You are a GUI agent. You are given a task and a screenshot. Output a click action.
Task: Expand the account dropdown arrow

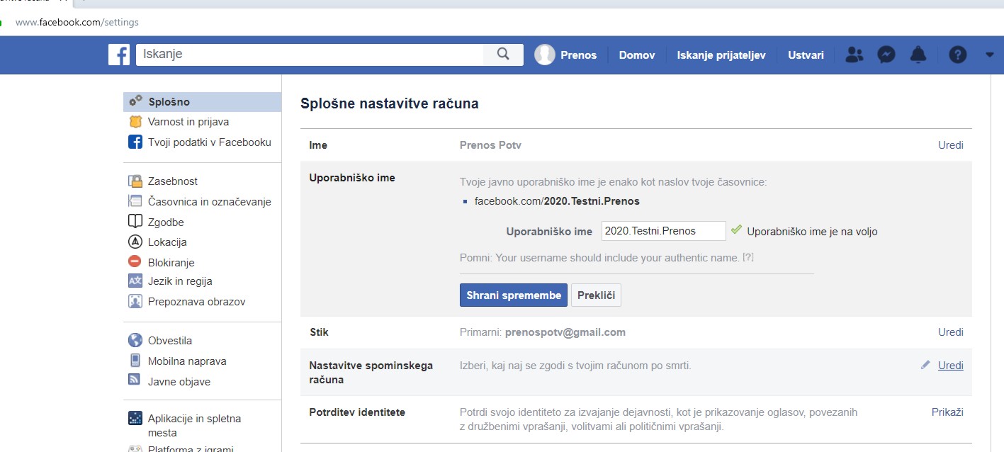[990, 55]
